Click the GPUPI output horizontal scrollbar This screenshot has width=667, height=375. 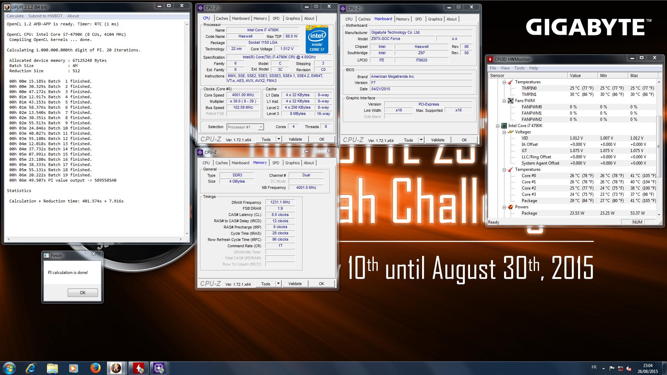pyautogui.click(x=94, y=239)
